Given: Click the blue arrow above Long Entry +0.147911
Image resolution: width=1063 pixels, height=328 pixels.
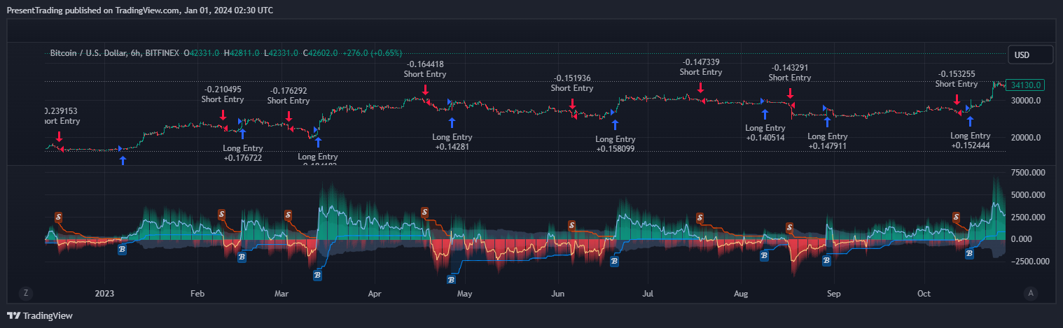Looking at the screenshot, I should pyautogui.click(x=827, y=122).
